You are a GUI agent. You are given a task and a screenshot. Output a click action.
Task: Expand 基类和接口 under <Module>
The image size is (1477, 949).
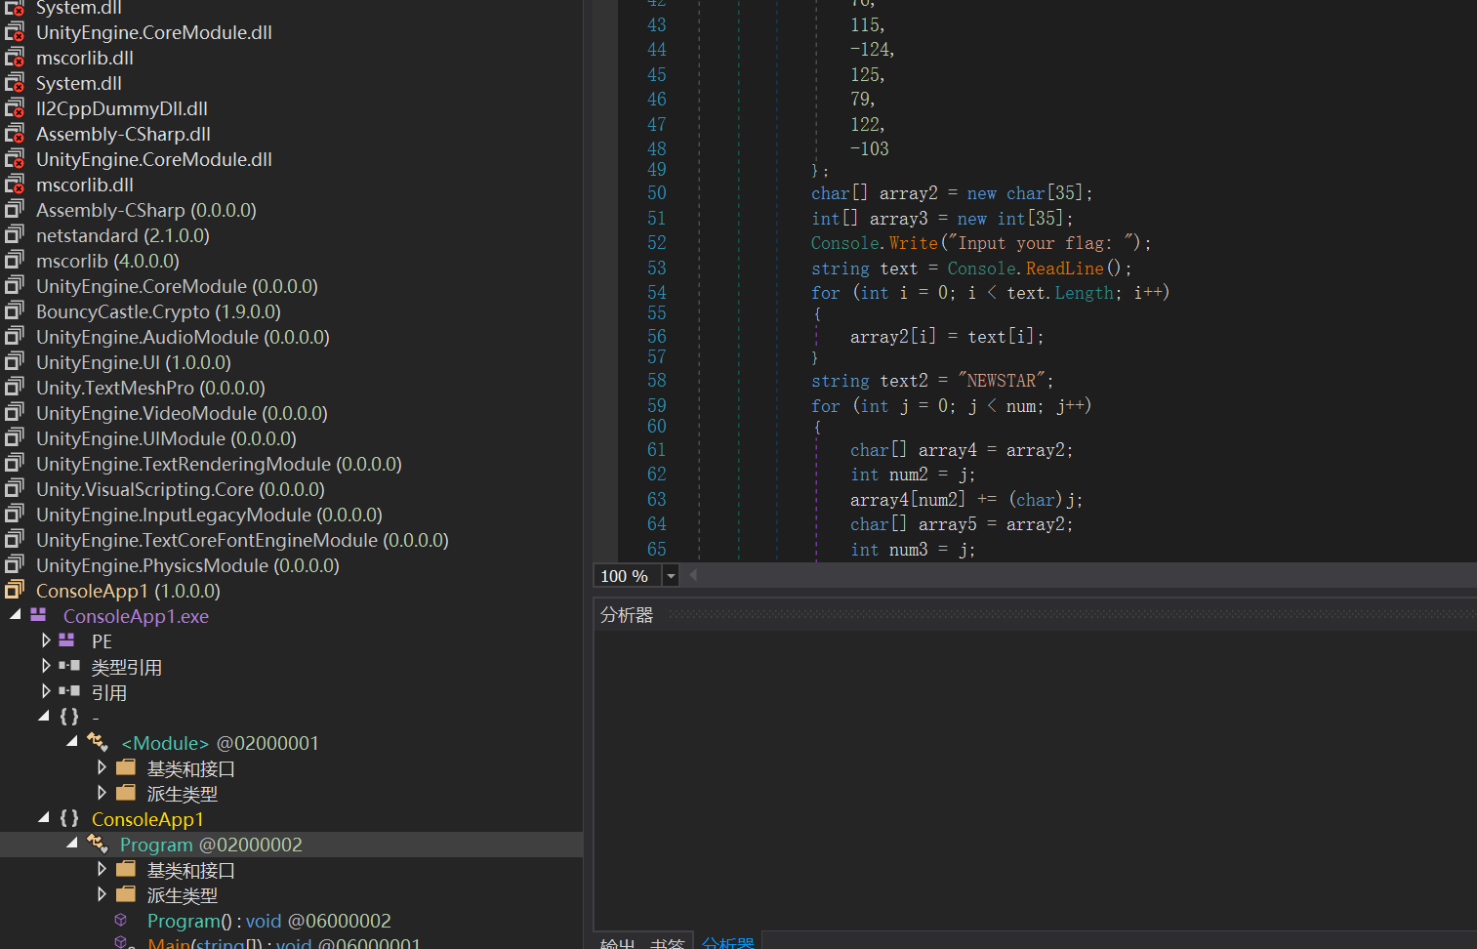pos(102,768)
